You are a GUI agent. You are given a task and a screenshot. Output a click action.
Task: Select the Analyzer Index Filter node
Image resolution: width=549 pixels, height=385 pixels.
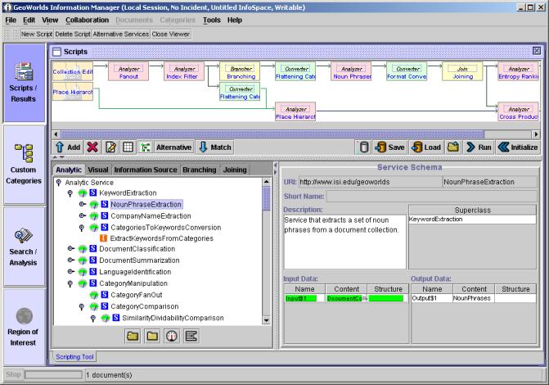184,71
